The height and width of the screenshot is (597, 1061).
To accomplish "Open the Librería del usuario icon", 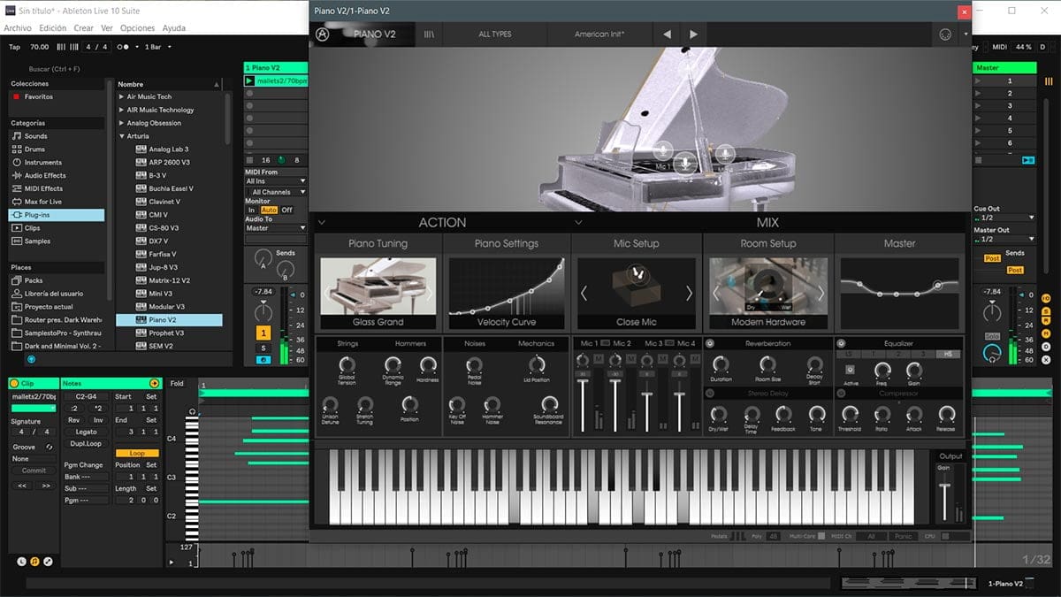I will click(16, 294).
